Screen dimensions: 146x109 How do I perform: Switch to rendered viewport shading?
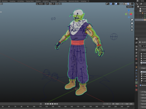[130, 4]
